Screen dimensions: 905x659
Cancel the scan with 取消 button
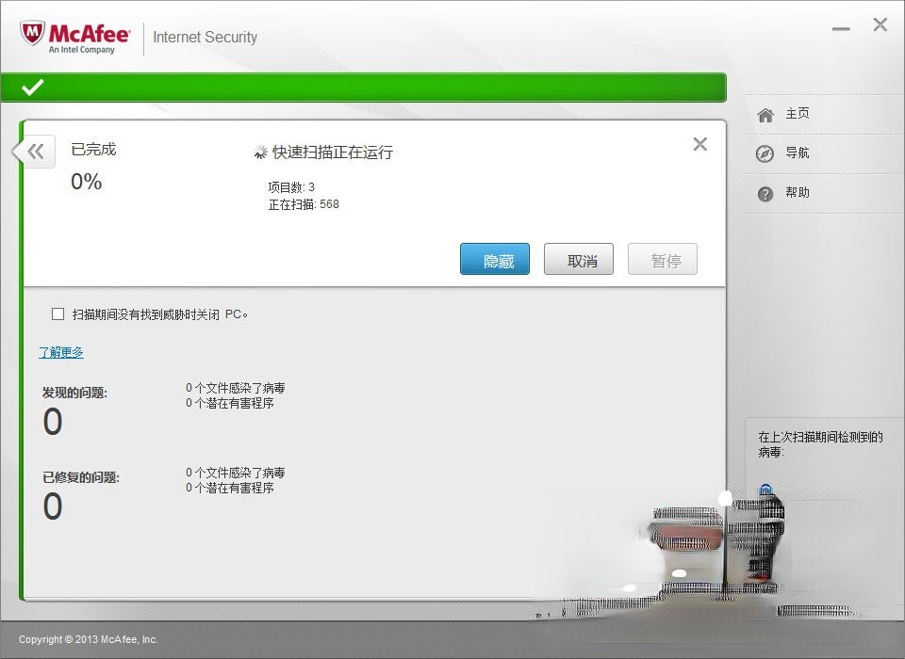578,259
